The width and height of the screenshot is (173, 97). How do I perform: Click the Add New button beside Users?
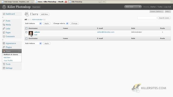point(45,14)
